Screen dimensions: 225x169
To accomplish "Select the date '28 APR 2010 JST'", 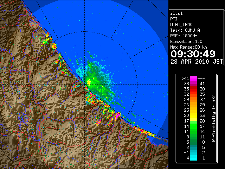I will 197,62.
